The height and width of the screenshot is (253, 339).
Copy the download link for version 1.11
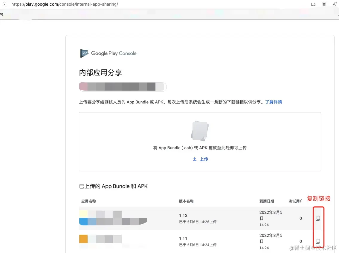318,241
